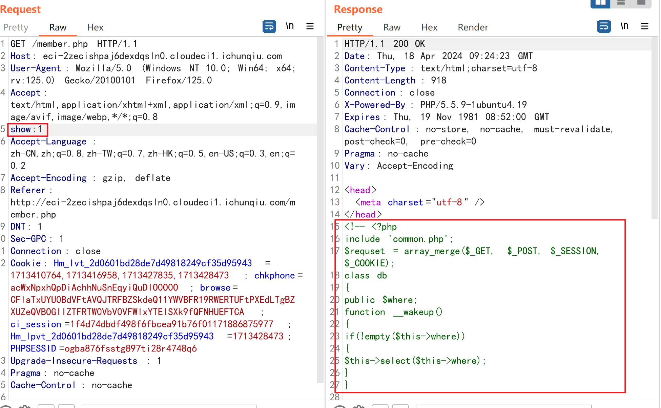Toggle non-printable characters in Request panel

290,26
